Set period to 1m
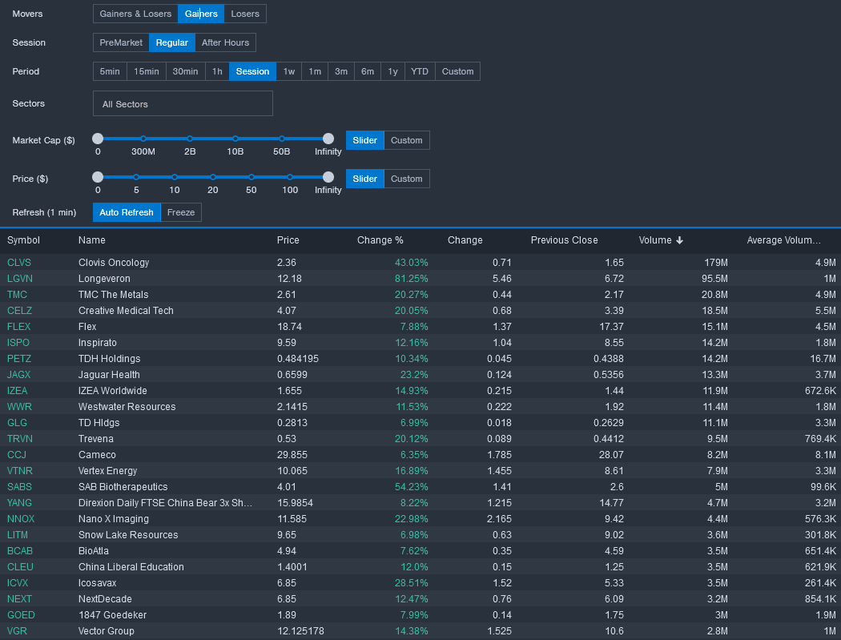The image size is (841, 640). 315,71
